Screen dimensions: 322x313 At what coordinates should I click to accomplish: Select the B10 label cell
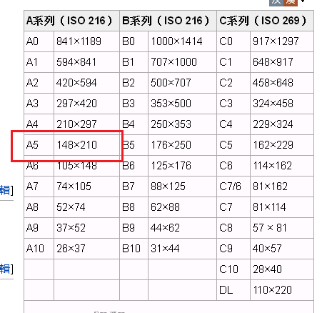(x=134, y=249)
